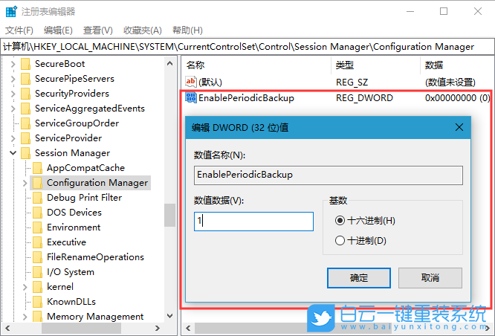This screenshot has height=336, width=495.
Task: Click the tree pane scroll-down arrow
Action: [170, 316]
